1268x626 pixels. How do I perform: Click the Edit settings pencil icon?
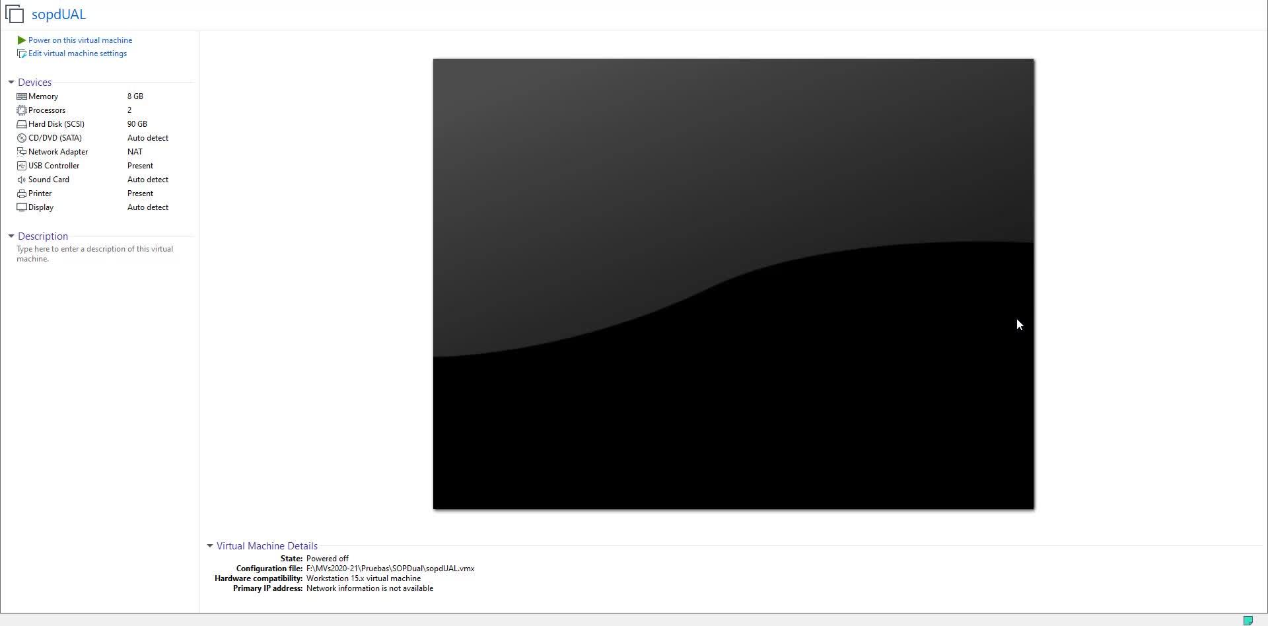21,53
